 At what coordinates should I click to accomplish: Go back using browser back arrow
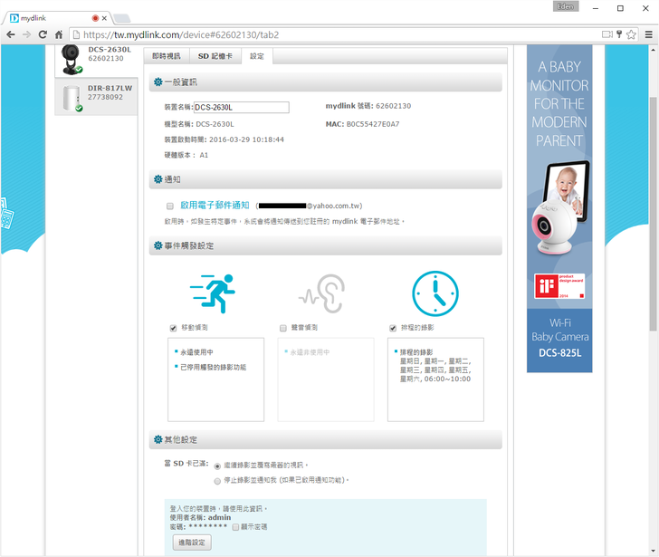coord(11,34)
